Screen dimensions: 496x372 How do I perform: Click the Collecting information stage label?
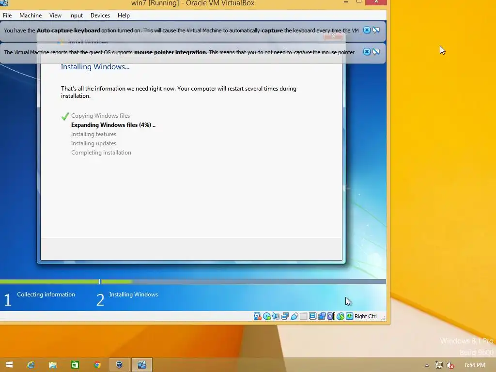tap(46, 294)
